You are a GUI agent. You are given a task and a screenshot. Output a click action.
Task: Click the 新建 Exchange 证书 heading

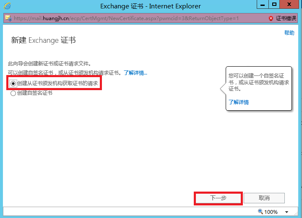click(x=43, y=40)
